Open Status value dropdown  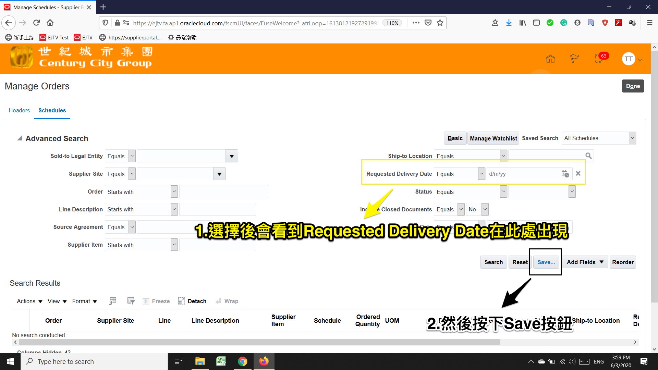point(572,192)
